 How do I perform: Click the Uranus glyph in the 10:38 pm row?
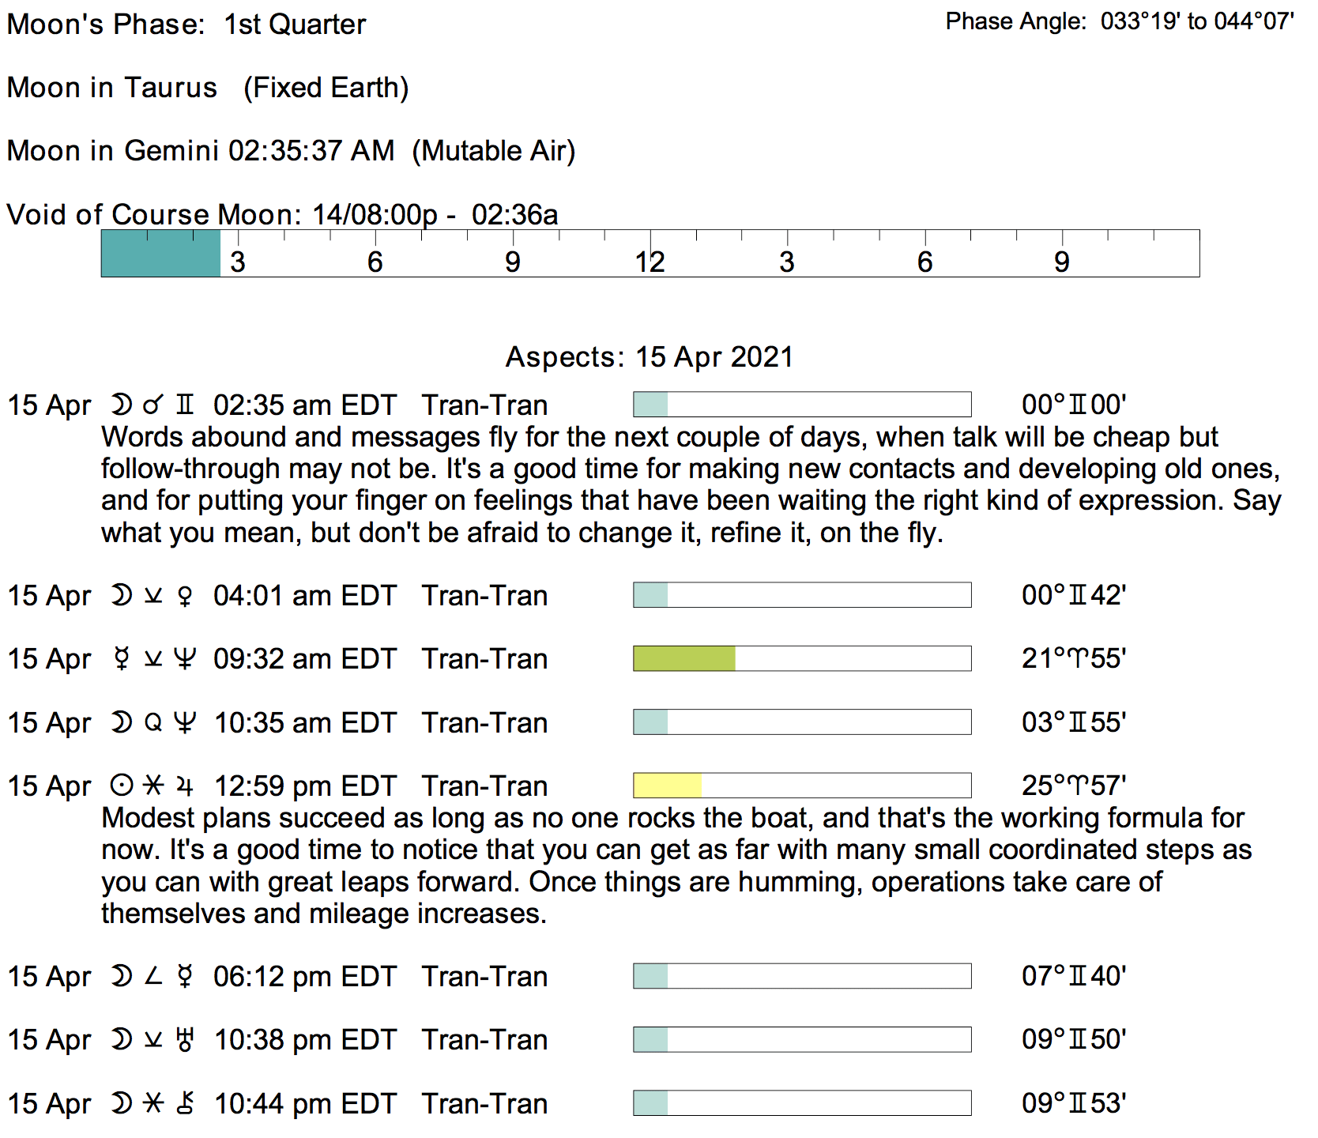(x=185, y=1040)
